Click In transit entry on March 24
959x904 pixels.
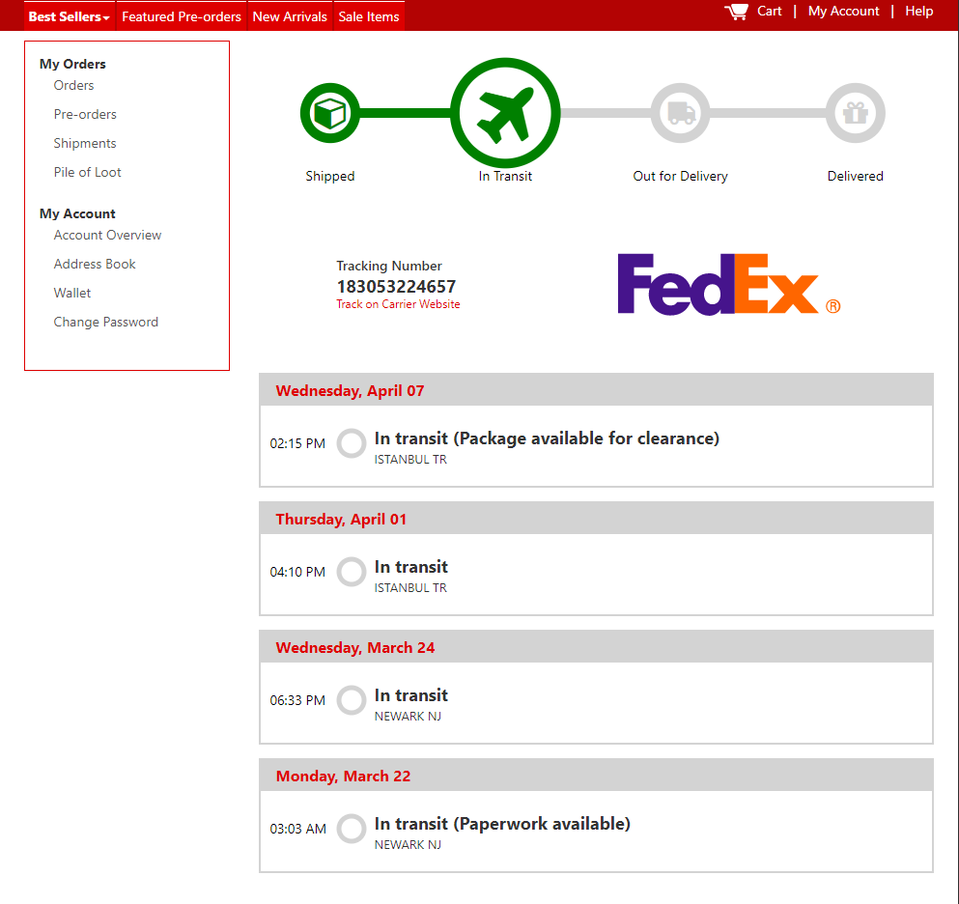[x=411, y=695]
